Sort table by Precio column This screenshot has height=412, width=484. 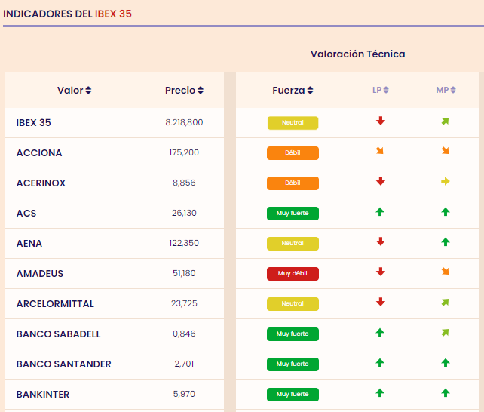tap(201, 91)
